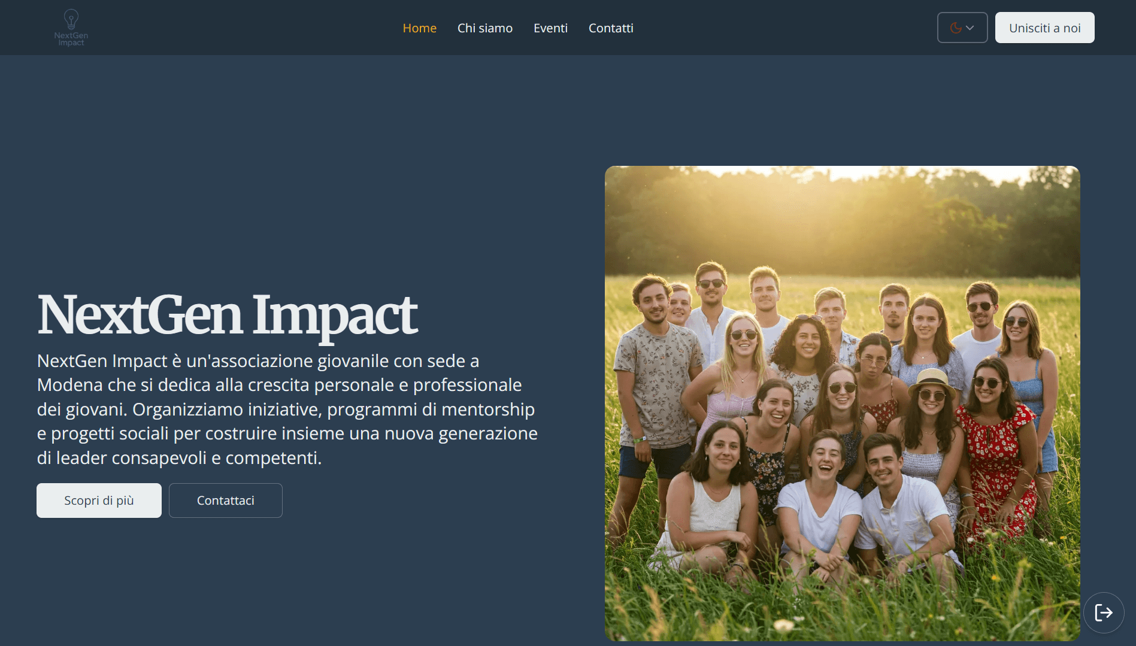Click the group photo in the field
The image size is (1136, 646).
[x=842, y=404]
